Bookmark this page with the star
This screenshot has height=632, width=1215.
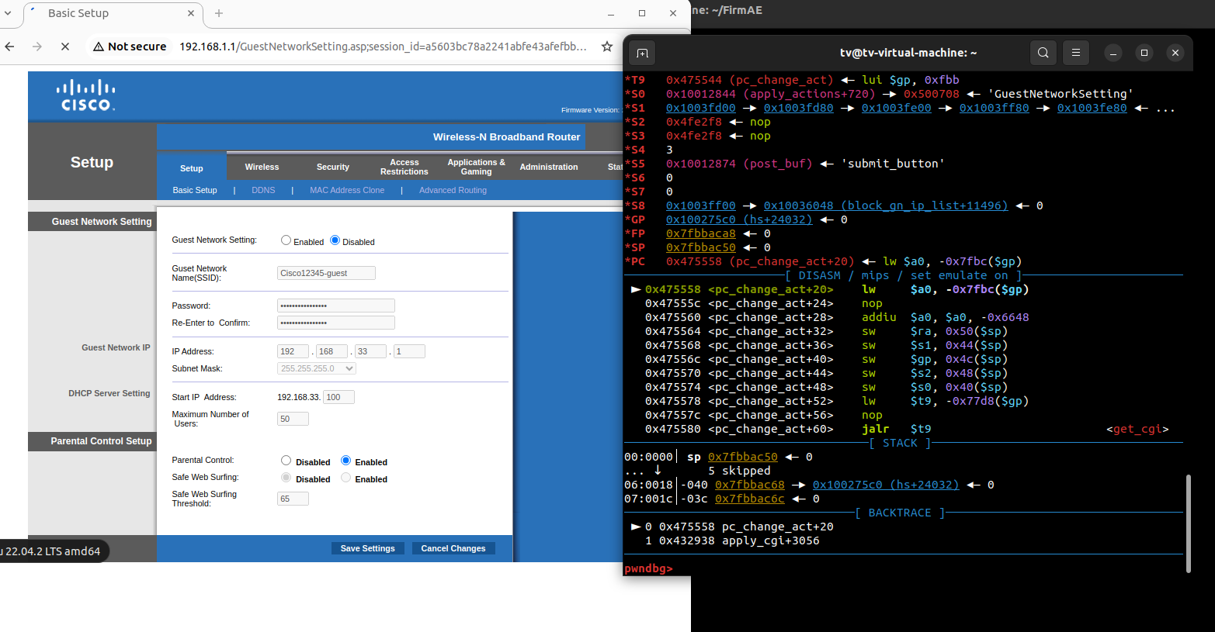click(x=607, y=47)
